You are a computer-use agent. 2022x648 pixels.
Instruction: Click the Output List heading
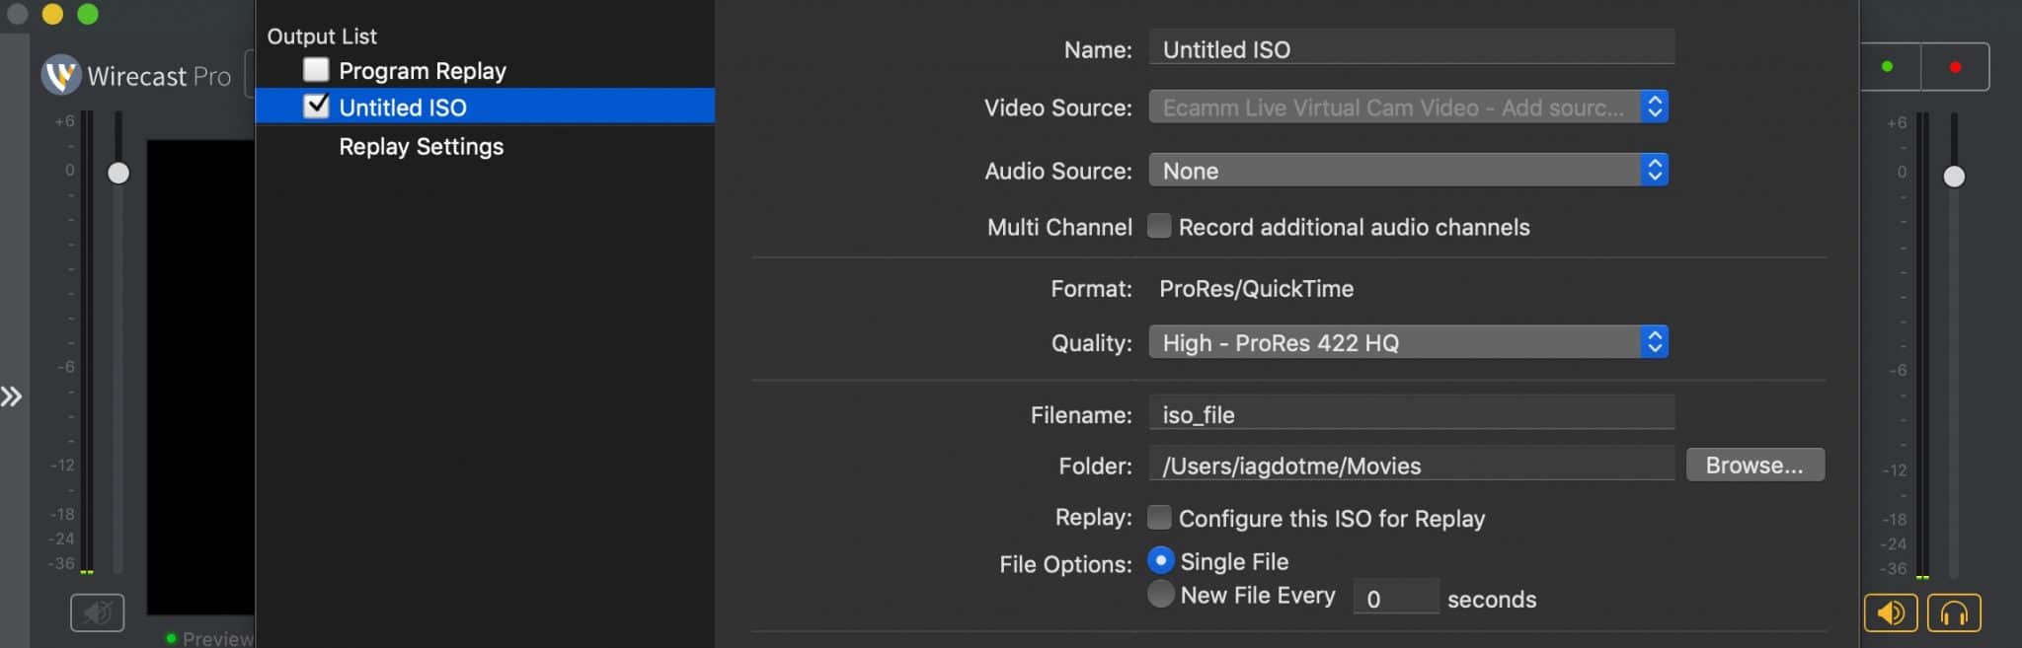tap(322, 36)
